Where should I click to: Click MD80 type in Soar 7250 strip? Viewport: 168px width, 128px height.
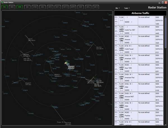point(127,65)
